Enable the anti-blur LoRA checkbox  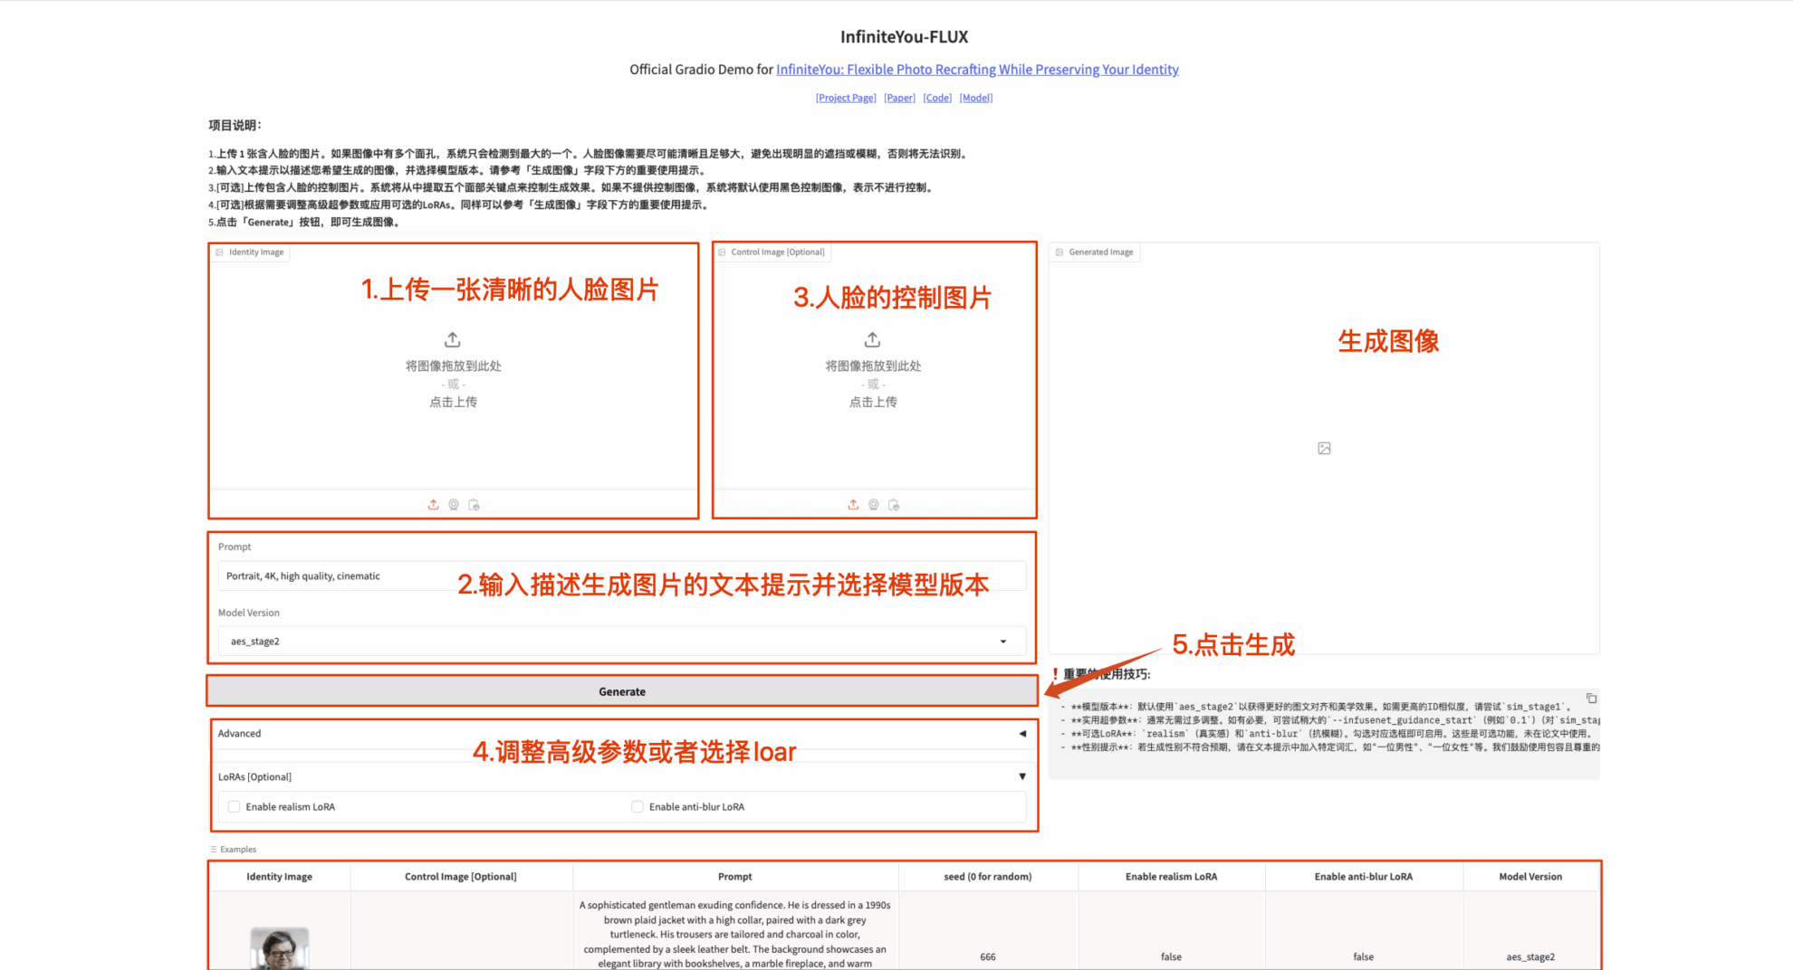click(x=638, y=806)
